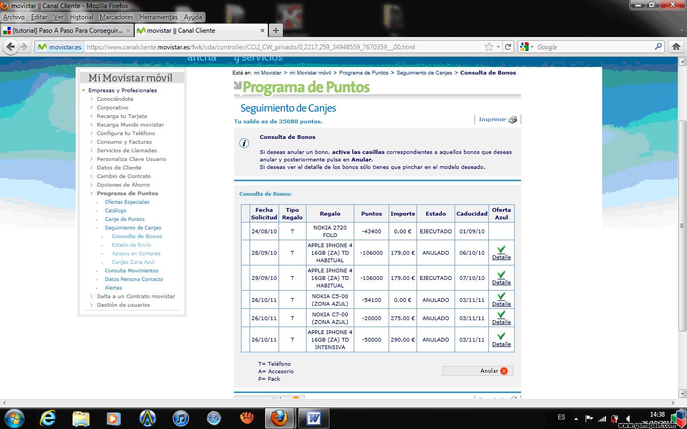Open Conociéndote in the sidebar
This screenshot has height=429, width=687.
[115, 99]
